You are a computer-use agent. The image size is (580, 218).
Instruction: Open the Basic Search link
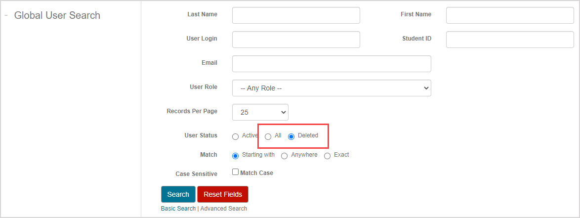(x=178, y=209)
